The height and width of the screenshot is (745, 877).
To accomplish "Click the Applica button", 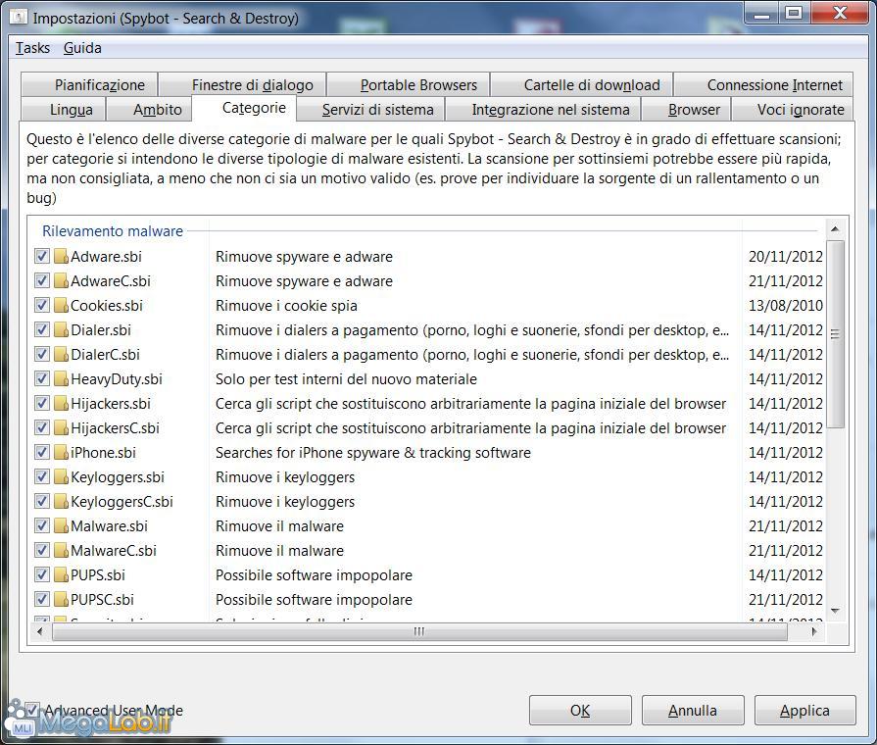I will click(x=804, y=711).
